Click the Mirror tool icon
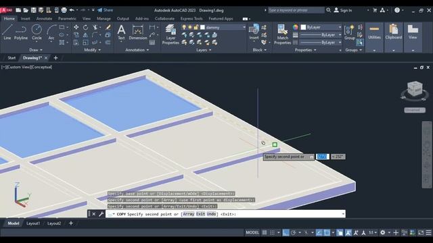Image resolution: width=433 pixels, height=243 pixels. 86,35
